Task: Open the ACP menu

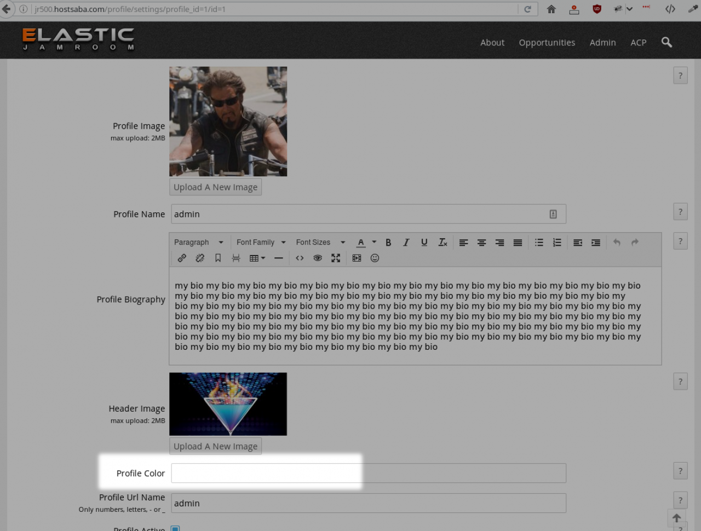Action: (639, 43)
